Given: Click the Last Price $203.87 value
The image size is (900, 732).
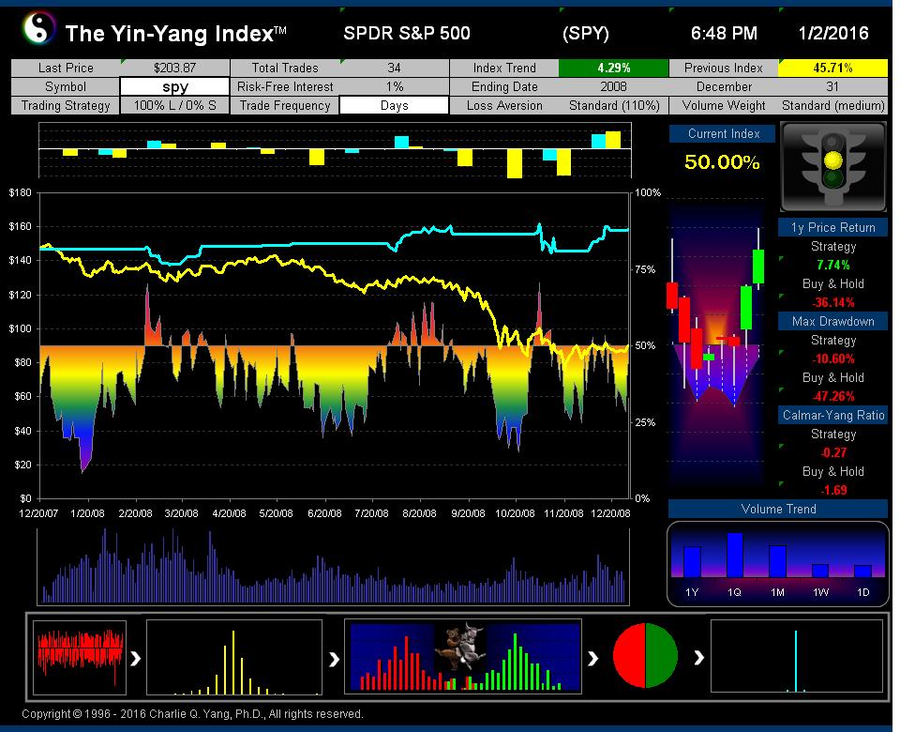Looking at the screenshot, I should (x=174, y=68).
